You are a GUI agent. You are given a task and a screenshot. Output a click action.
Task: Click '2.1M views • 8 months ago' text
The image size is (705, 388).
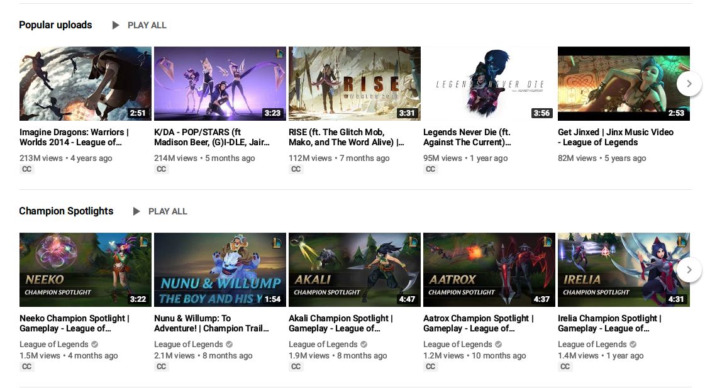point(203,356)
